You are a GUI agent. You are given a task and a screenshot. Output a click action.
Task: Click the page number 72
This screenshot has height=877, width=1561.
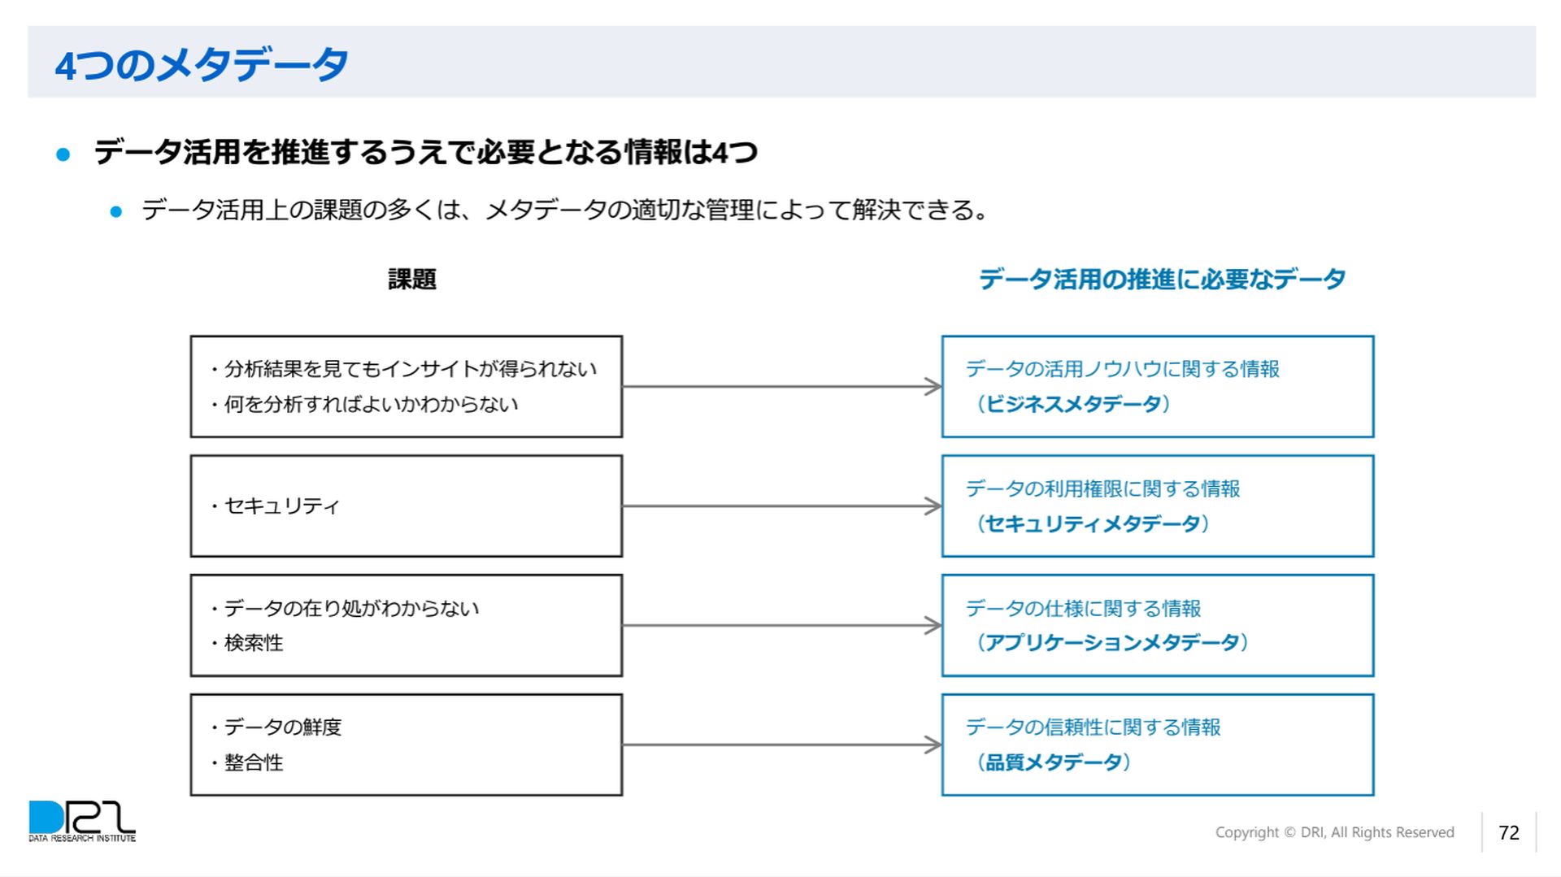tap(1509, 833)
